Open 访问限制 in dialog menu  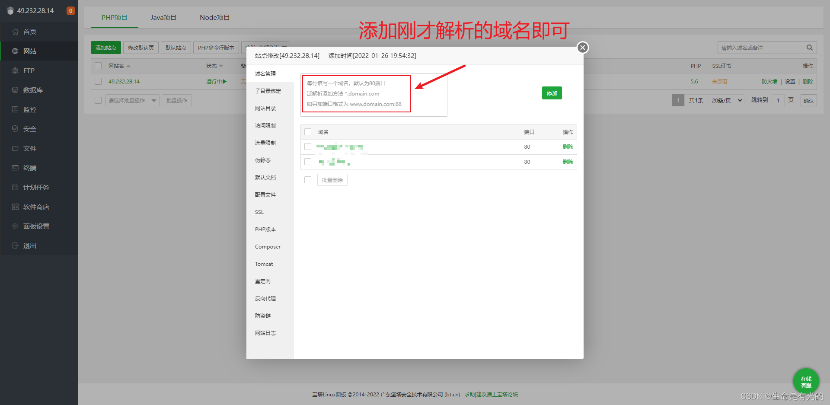(270, 125)
